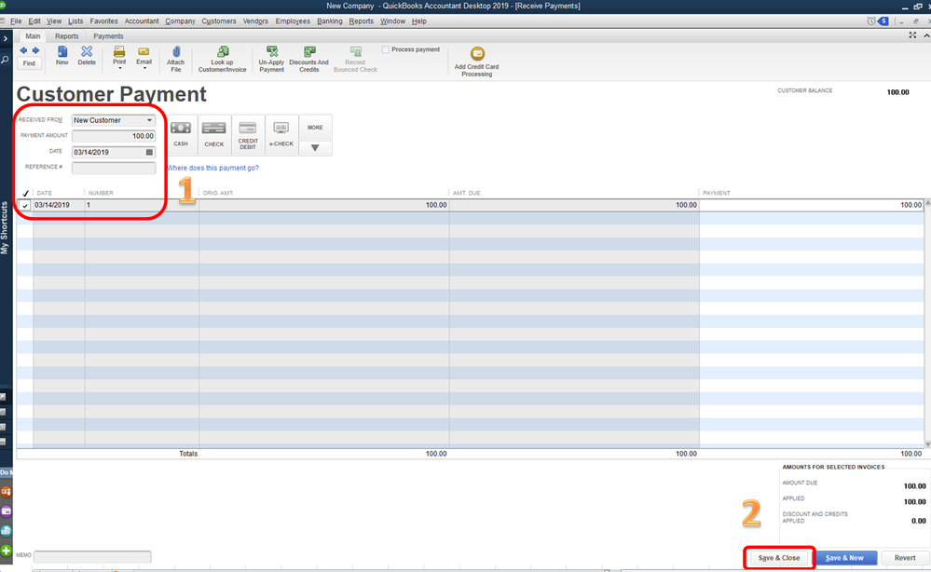
Task: Open the Customers menu
Action: point(218,21)
